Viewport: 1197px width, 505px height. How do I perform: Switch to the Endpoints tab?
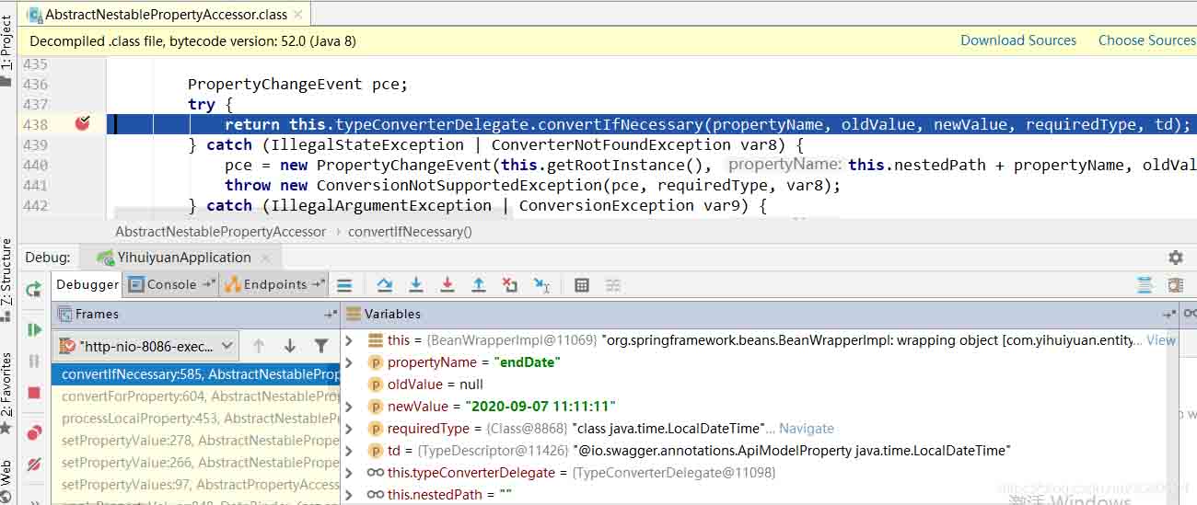[x=274, y=284]
